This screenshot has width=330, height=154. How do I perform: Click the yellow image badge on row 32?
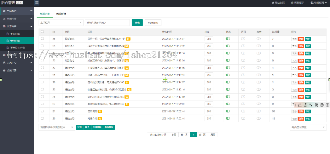click(x=127, y=68)
